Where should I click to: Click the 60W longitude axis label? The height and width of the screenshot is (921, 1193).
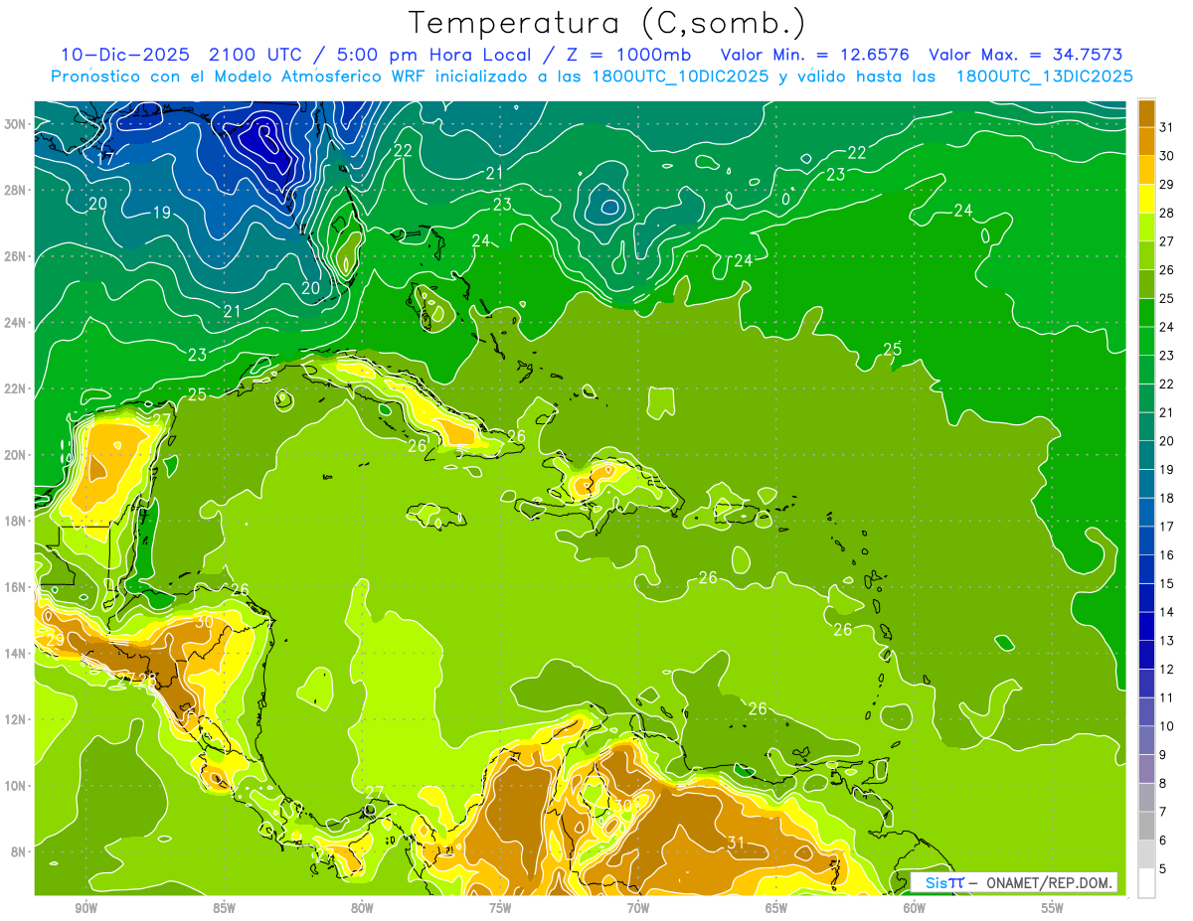[915, 908]
